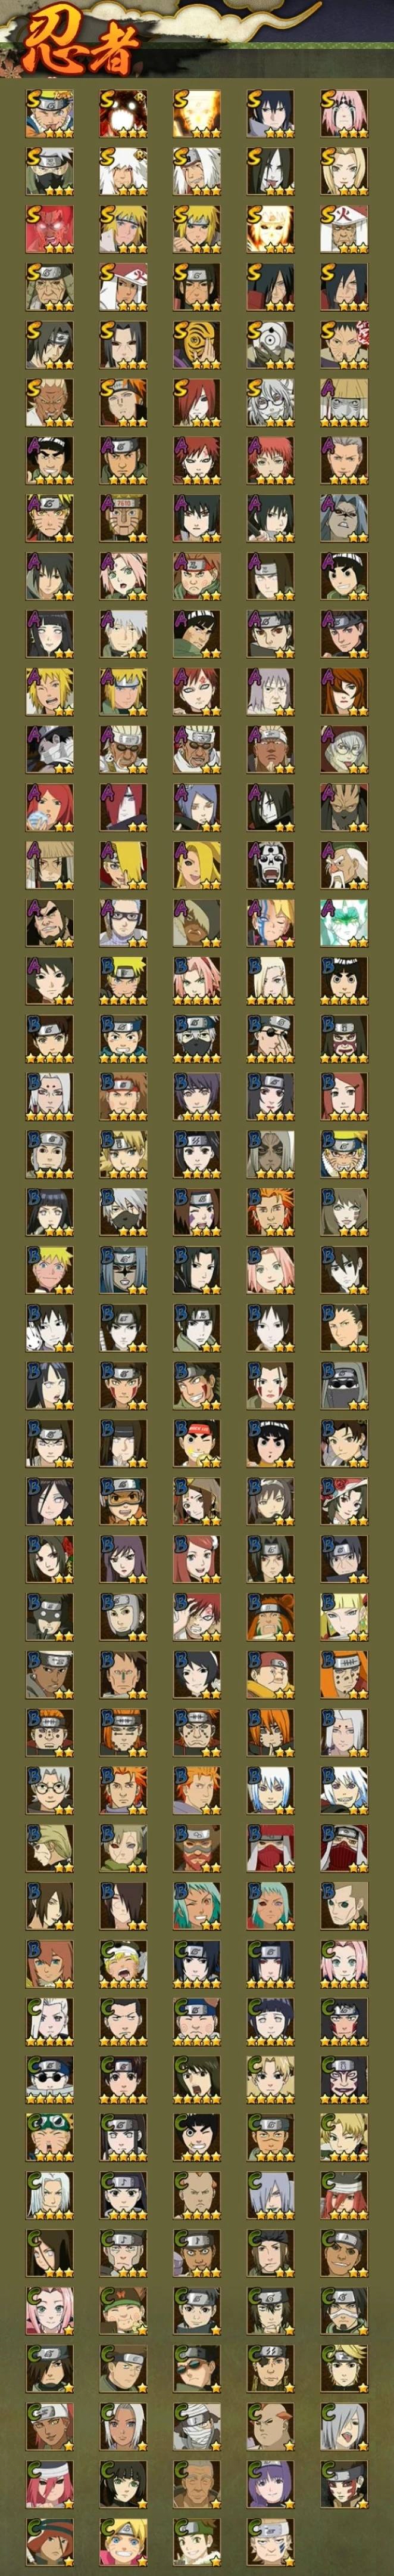Select the winking teal-haired girl B-rank portrait
The height and width of the screenshot is (2576, 394).
click(196, 1903)
